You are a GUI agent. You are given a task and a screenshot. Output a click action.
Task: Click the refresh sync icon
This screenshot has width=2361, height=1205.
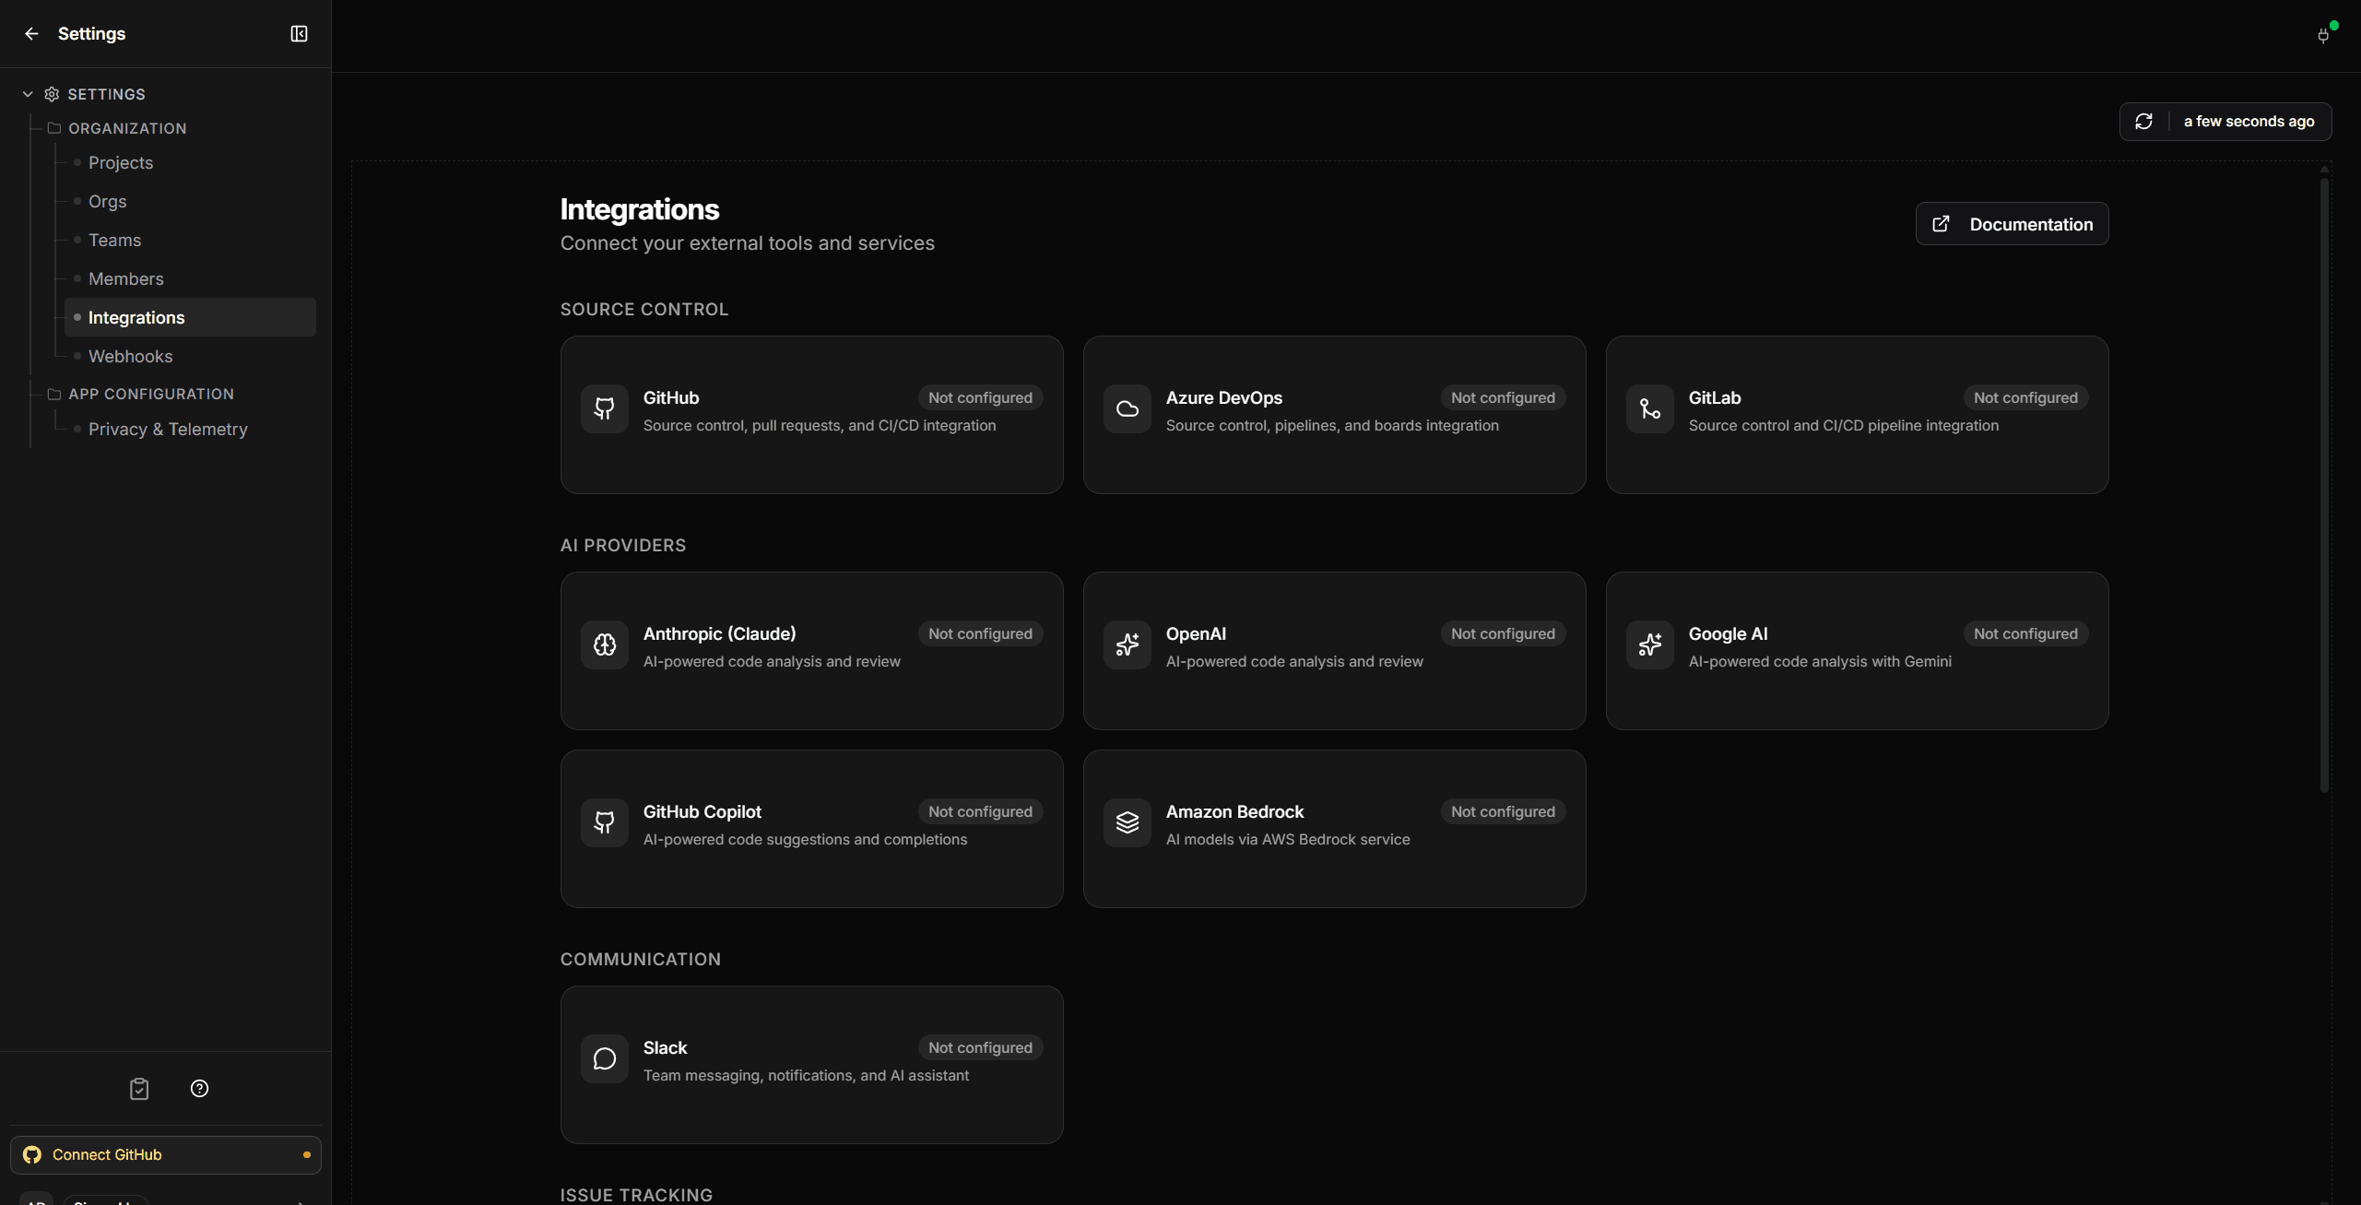(2143, 122)
